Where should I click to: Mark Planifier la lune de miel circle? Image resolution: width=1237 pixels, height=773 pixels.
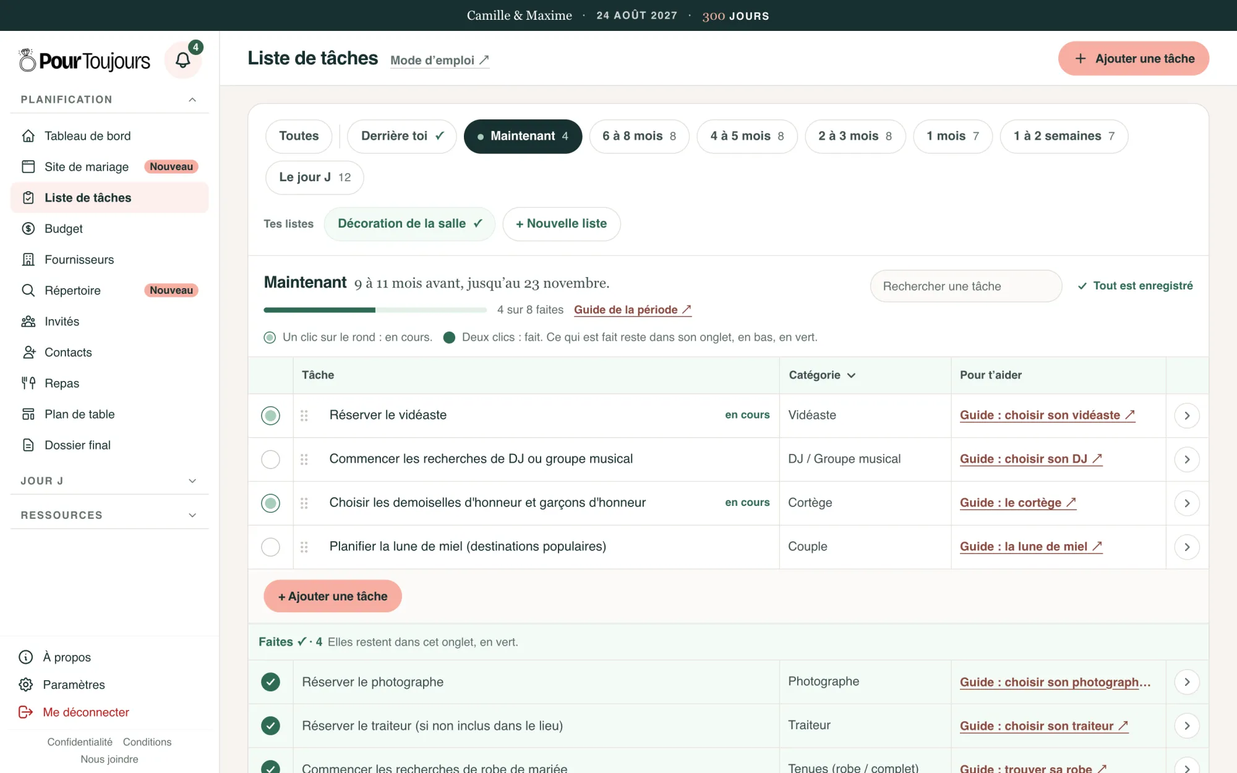coord(270,547)
